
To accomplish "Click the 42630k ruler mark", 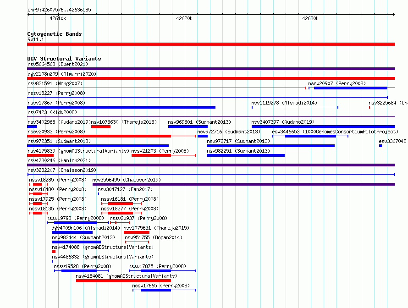I will pyautogui.click(x=310, y=18).
